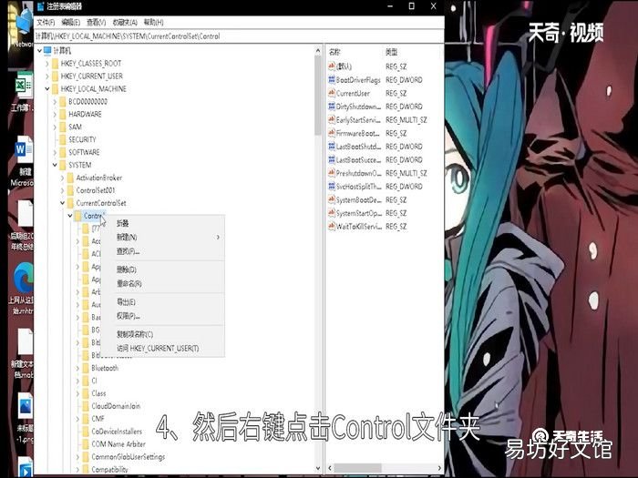Open the 帮助(H) menu

tap(154, 22)
